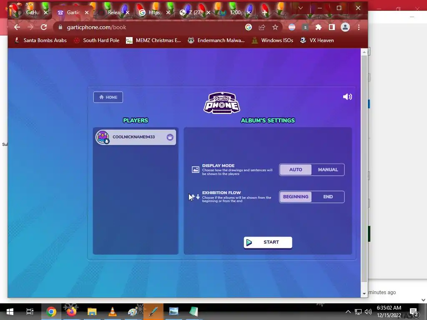Click the crown icon next to COOLNICKNAME9433
Screen dimensions: 427x320
170,137
